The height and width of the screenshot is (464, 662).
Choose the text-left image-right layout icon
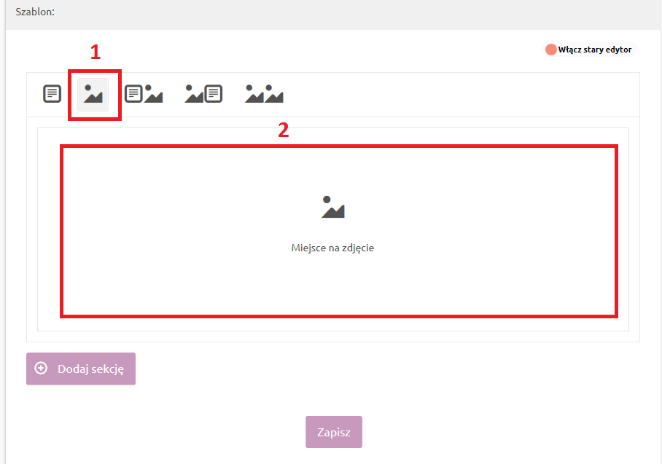pyautogui.click(x=144, y=94)
